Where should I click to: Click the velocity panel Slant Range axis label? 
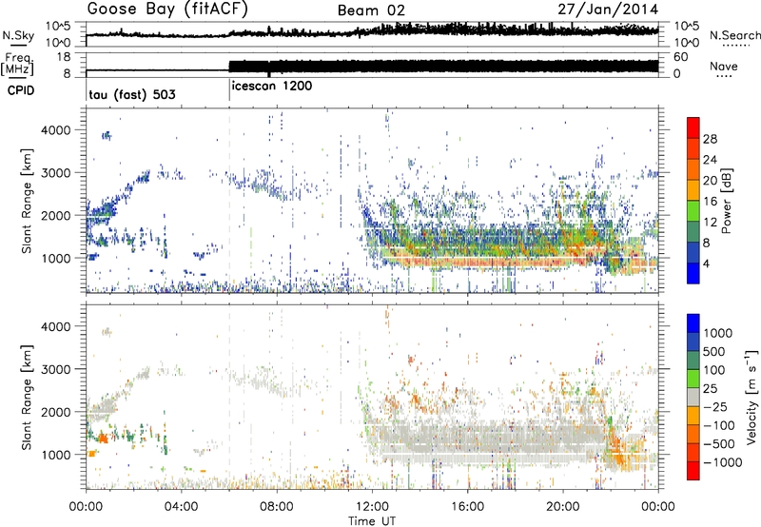tap(27, 398)
